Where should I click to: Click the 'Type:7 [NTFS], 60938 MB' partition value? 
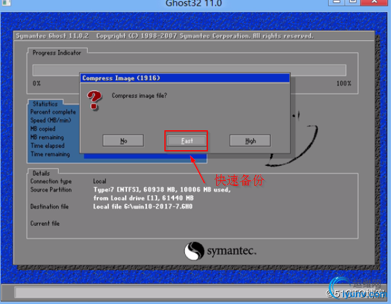[x=162, y=190]
